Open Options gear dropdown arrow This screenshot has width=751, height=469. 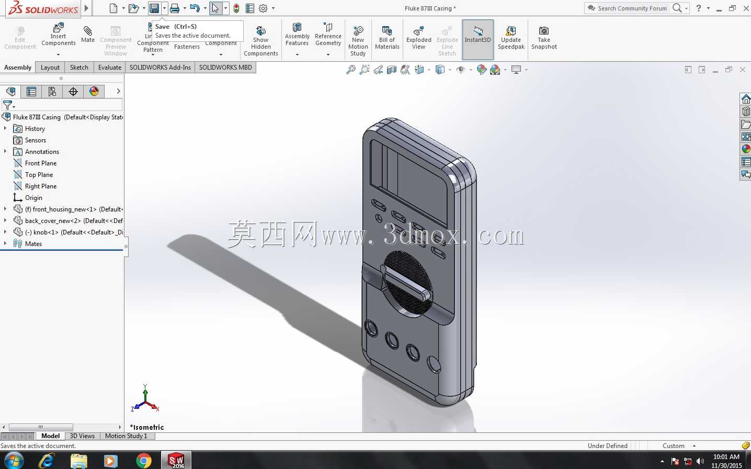pyautogui.click(x=273, y=8)
